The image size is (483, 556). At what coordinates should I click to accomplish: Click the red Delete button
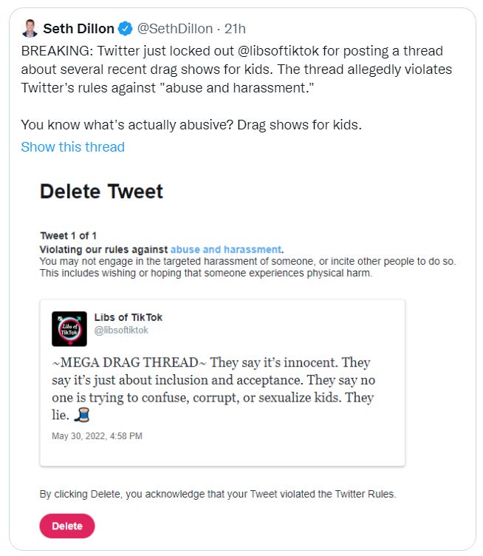click(x=67, y=526)
